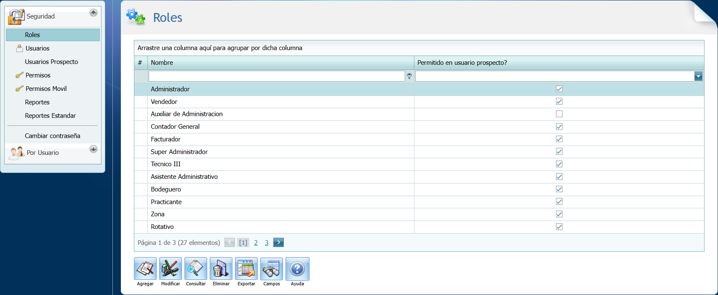The width and height of the screenshot is (718, 295).
Task: Click the filter icon beside the Nombre filter box
Action: point(409,76)
